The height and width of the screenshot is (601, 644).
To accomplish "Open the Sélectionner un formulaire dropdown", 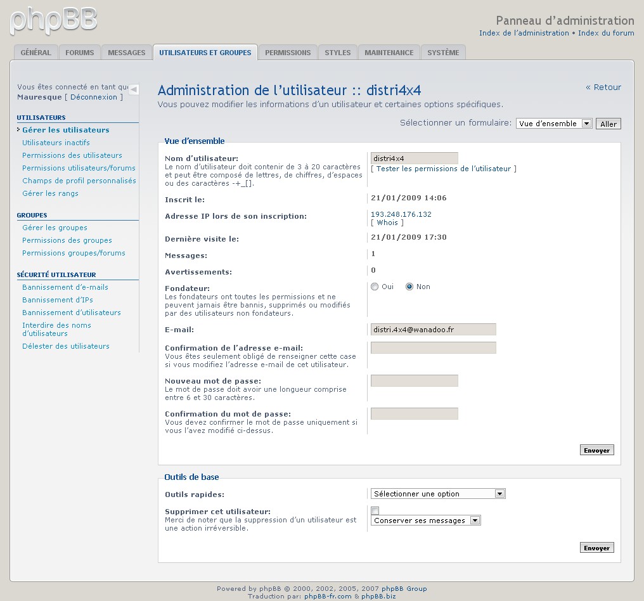I will coord(554,124).
